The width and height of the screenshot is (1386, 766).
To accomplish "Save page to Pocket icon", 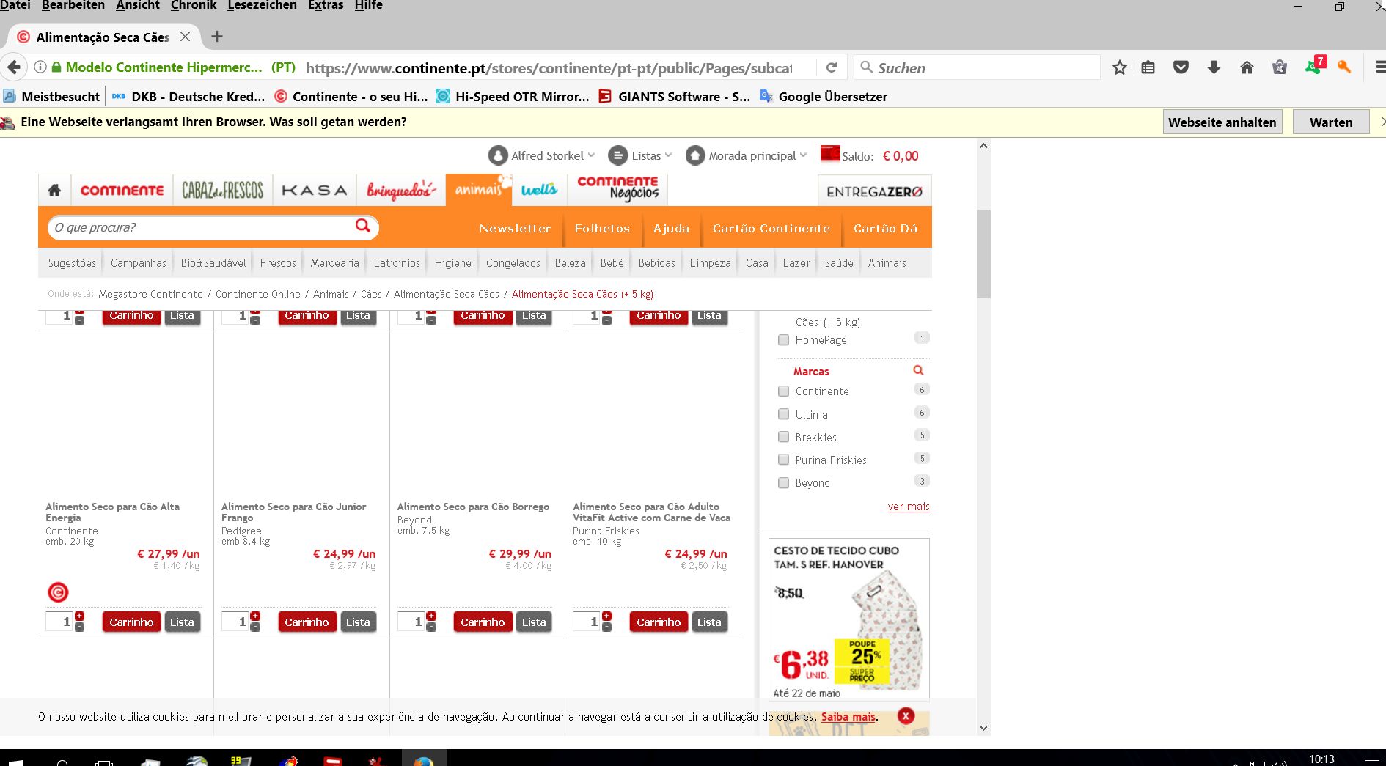I will coord(1181,67).
